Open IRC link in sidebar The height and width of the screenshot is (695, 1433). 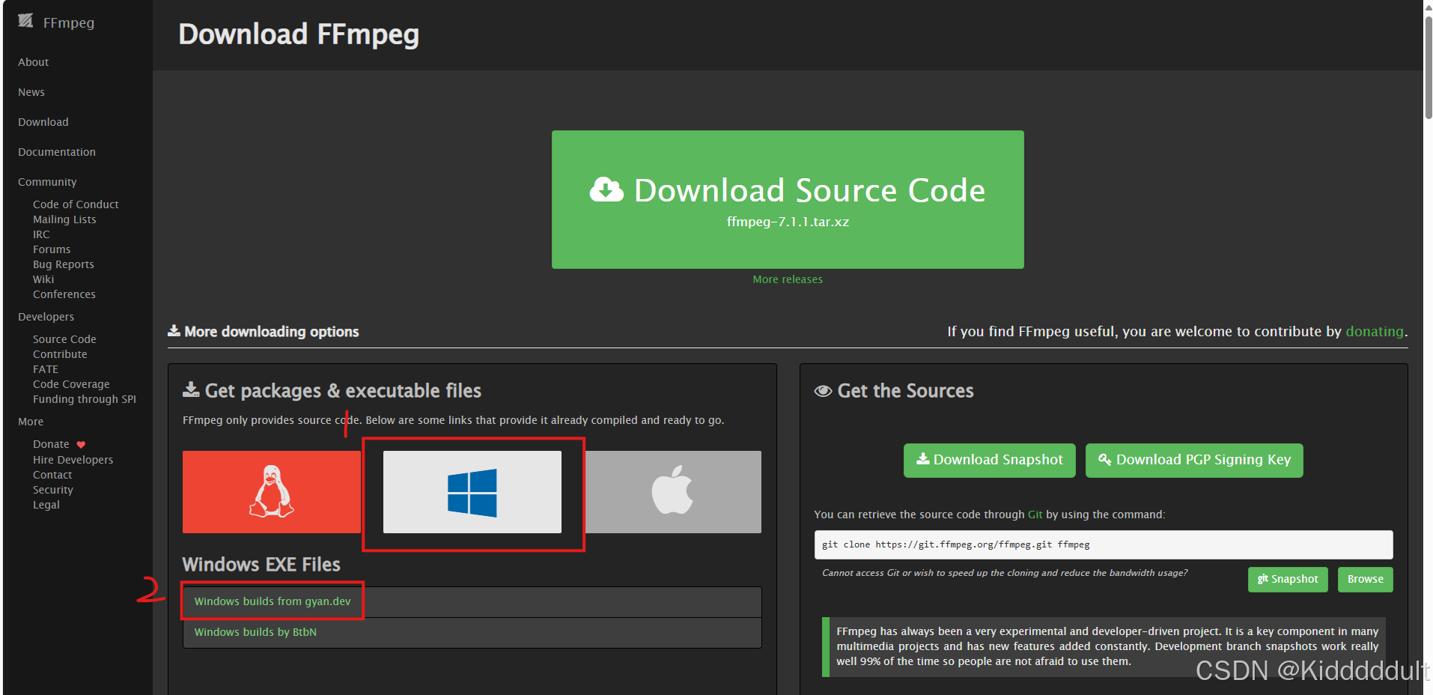click(41, 234)
